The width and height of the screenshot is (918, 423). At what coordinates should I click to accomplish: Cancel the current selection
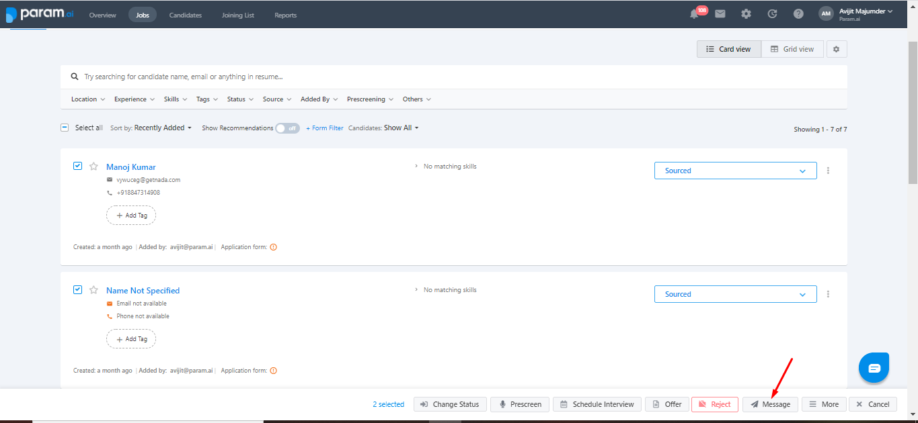pos(873,404)
